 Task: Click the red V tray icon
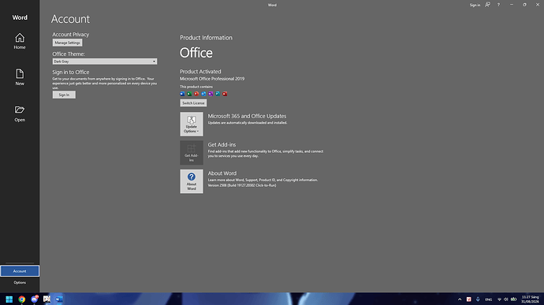[x=469, y=299]
